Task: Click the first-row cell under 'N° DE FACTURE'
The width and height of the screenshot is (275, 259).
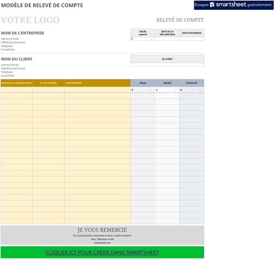Action: (49, 90)
